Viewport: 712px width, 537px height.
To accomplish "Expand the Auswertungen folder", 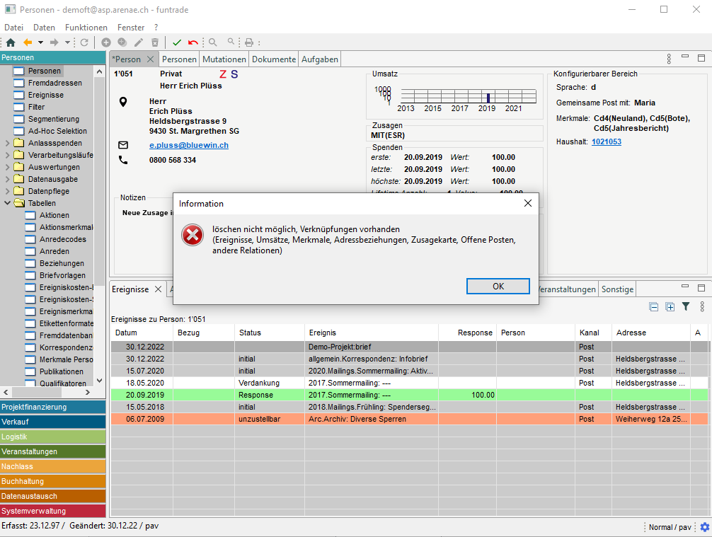I will [7, 167].
